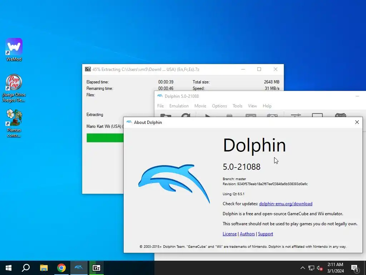
Task: Click the version 5.0-21088 text in About dialog
Action: coord(242,167)
